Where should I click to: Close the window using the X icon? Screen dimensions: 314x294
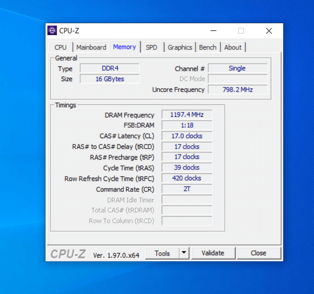pyautogui.click(x=269, y=31)
